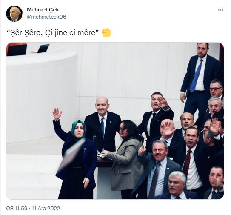Image resolution: width=231 pixels, height=215 pixels.
Task: Open the ÖS 11:59 timestamp link
Action: [x=17, y=208]
